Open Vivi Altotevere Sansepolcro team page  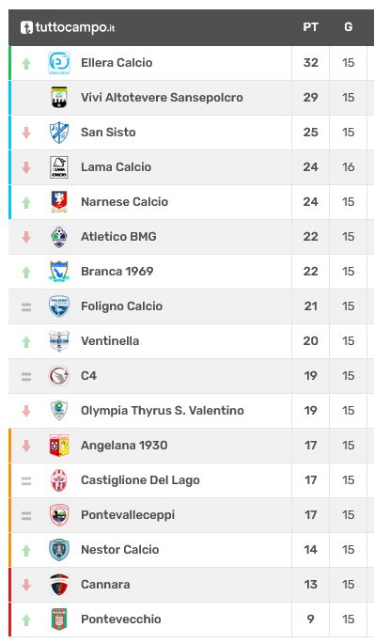point(162,98)
